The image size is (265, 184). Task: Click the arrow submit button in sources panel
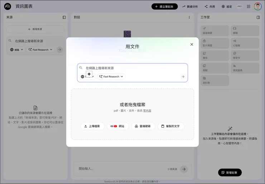[x=60, y=50]
